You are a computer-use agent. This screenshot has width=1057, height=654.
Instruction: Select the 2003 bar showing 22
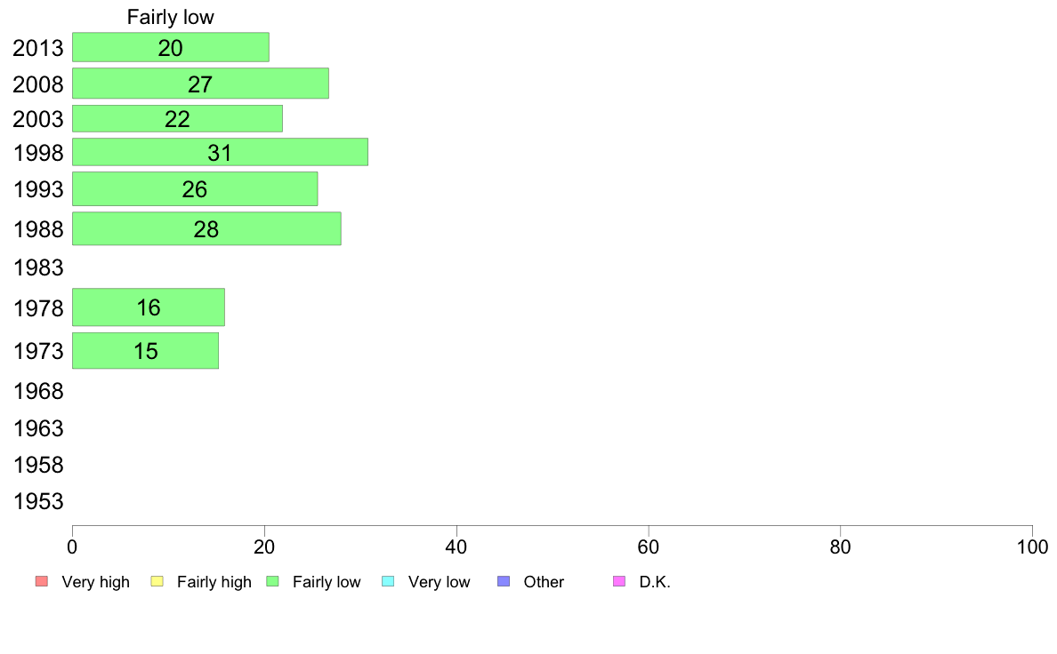click(177, 118)
